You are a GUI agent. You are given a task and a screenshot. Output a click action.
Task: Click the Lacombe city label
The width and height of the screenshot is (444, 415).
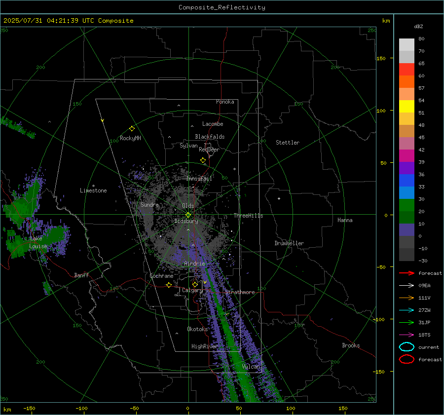tap(213, 124)
